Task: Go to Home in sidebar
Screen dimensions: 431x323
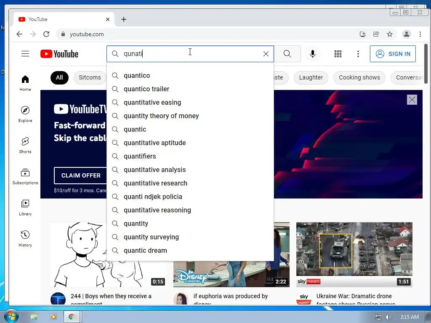Action: click(25, 83)
